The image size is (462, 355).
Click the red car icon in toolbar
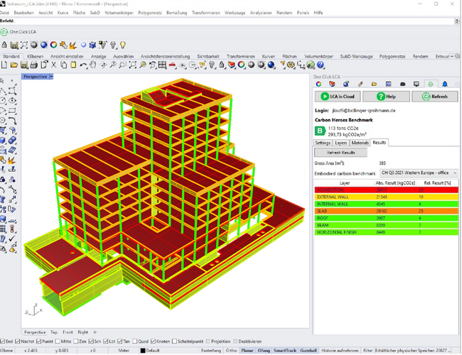173,65
